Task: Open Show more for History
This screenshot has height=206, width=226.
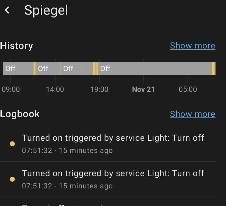Action: (192, 45)
